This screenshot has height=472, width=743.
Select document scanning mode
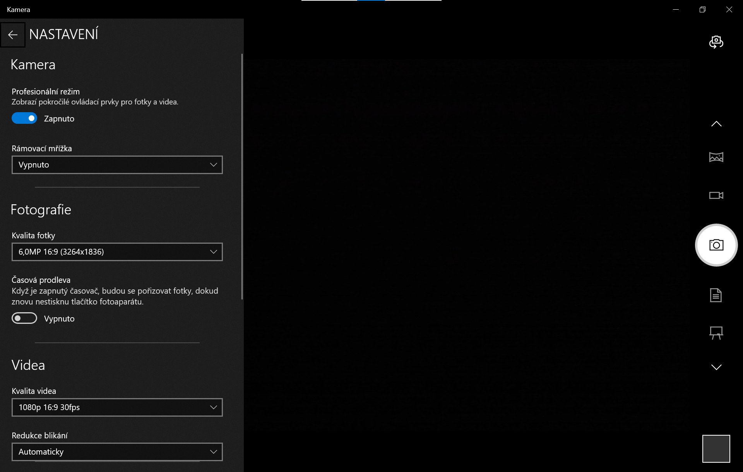716,295
